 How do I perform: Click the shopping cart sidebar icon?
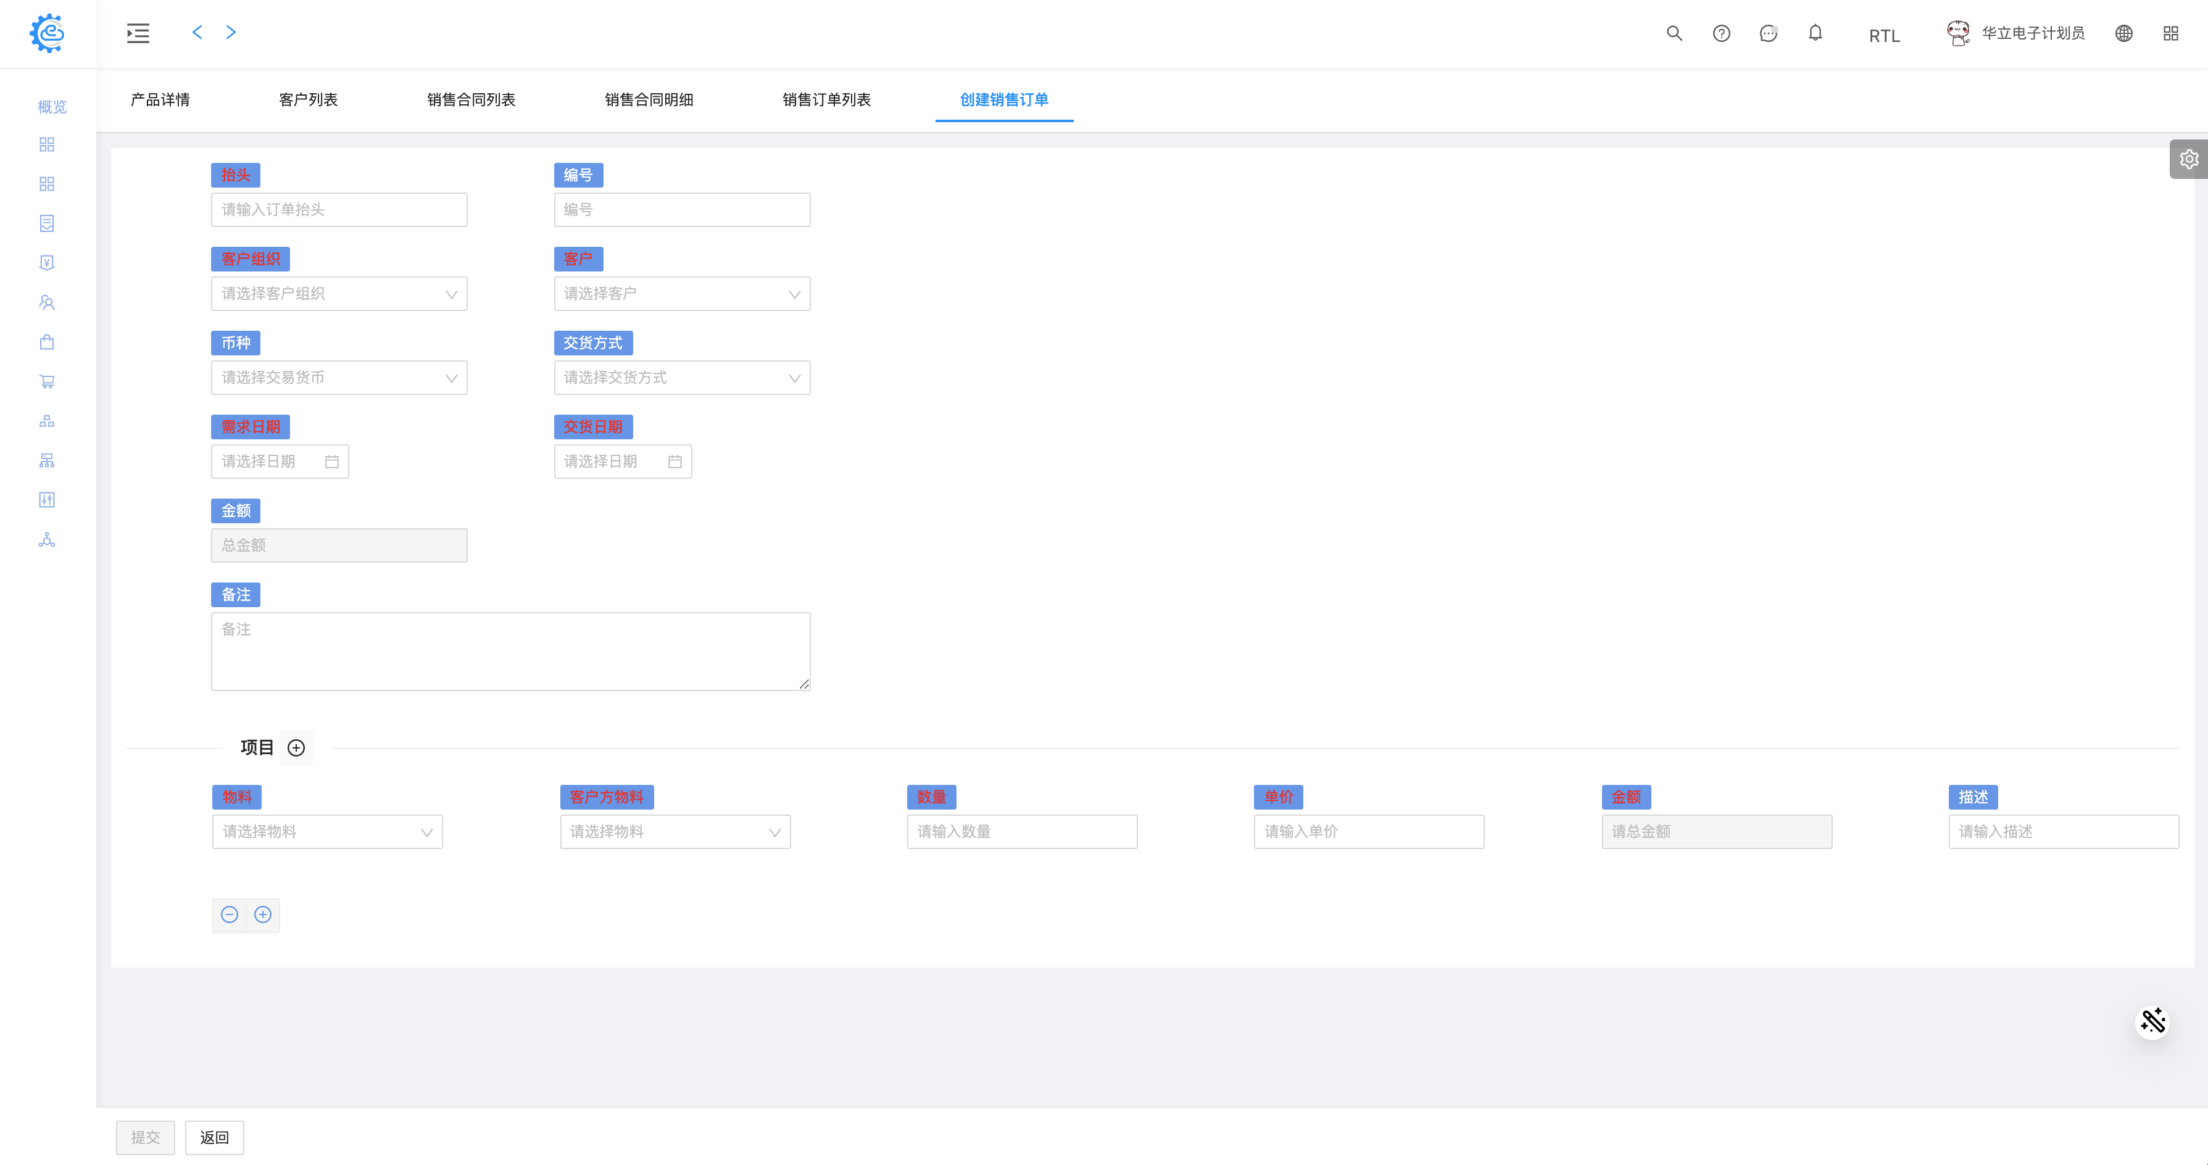pyautogui.click(x=47, y=381)
